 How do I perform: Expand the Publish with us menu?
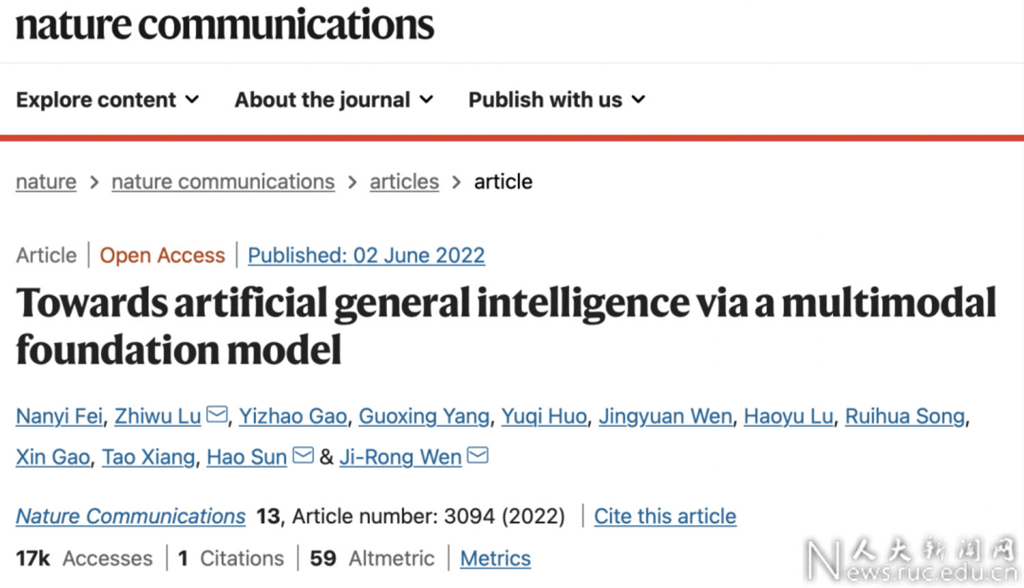[x=557, y=100]
